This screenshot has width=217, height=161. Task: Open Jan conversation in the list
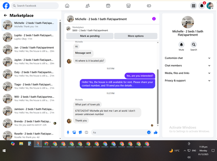point(30,49)
